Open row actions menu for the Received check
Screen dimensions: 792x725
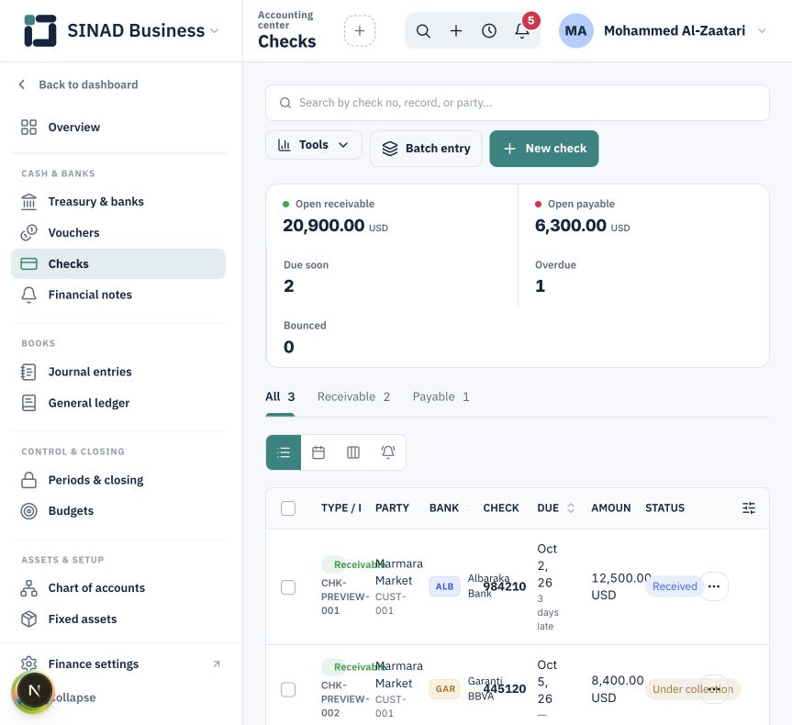(x=714, y=586)
